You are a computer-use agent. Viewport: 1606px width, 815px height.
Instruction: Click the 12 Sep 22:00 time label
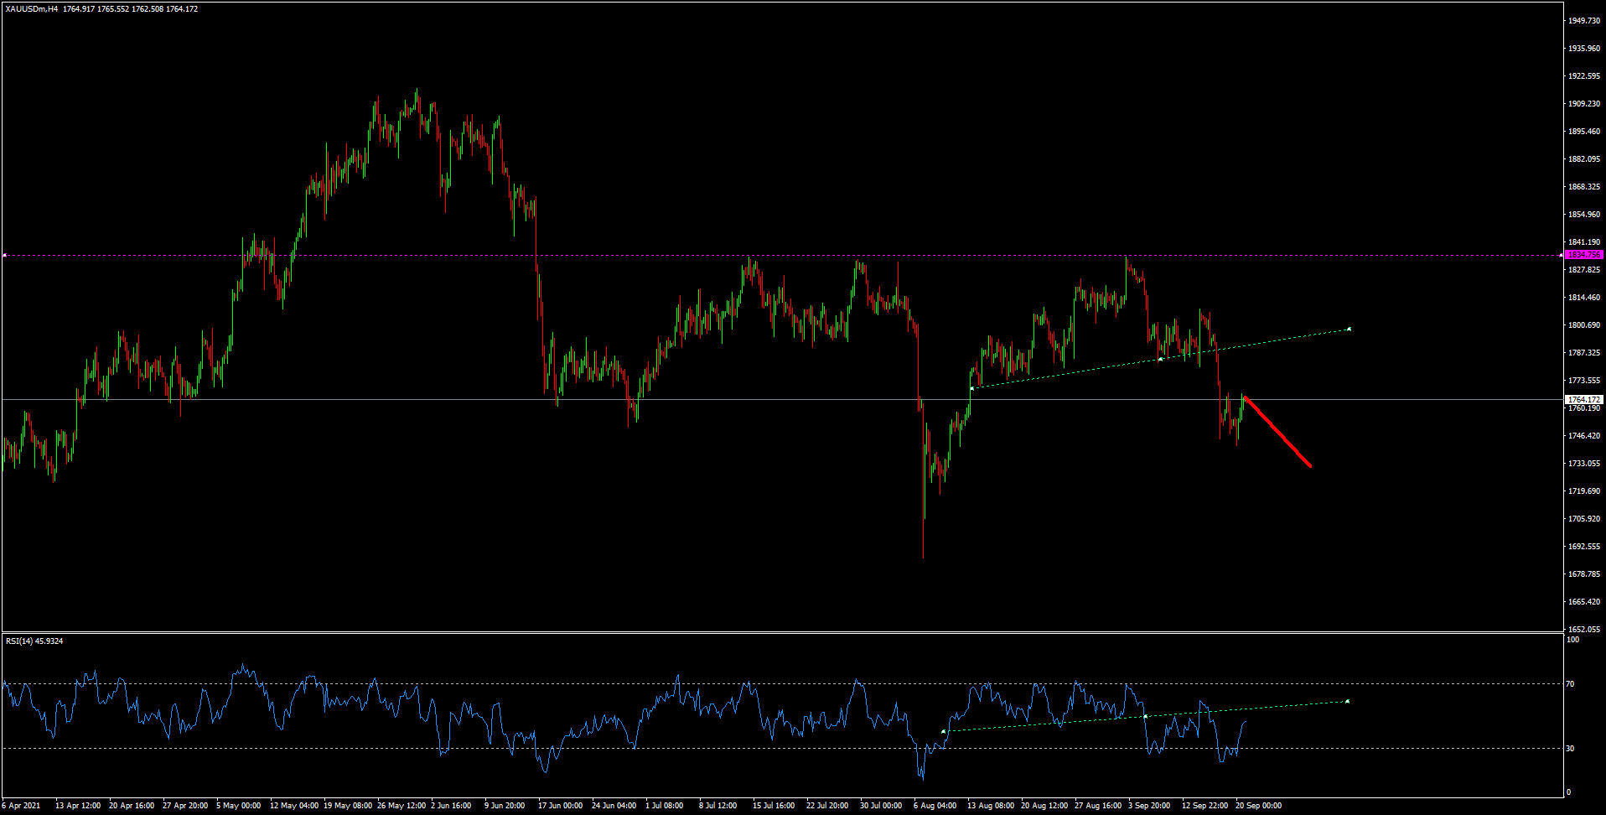(1205, 806)
